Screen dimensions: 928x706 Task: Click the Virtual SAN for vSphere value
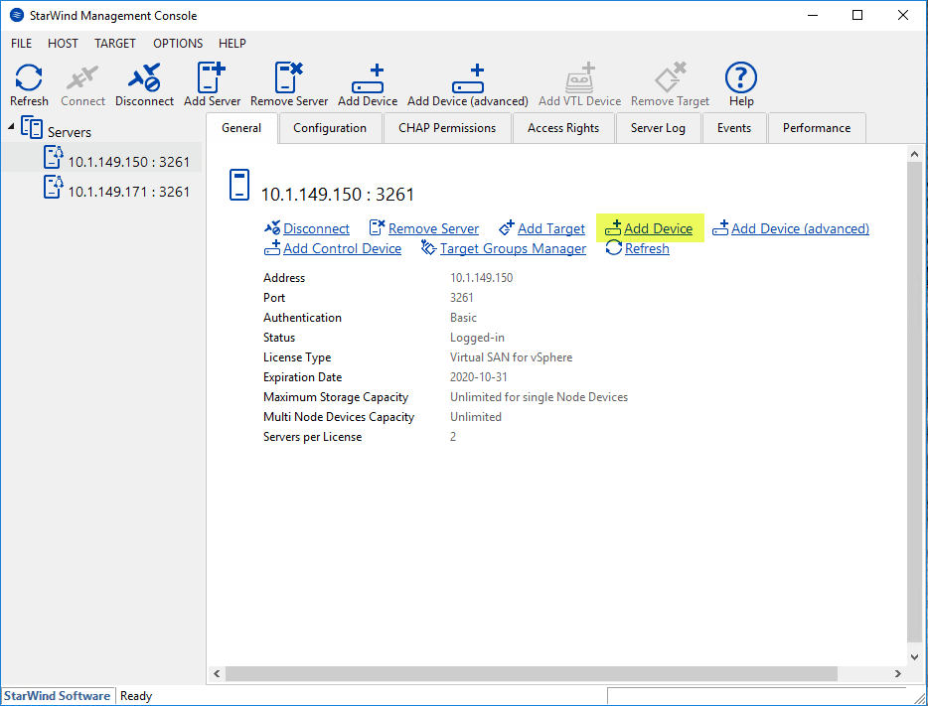tap(511, 357)
